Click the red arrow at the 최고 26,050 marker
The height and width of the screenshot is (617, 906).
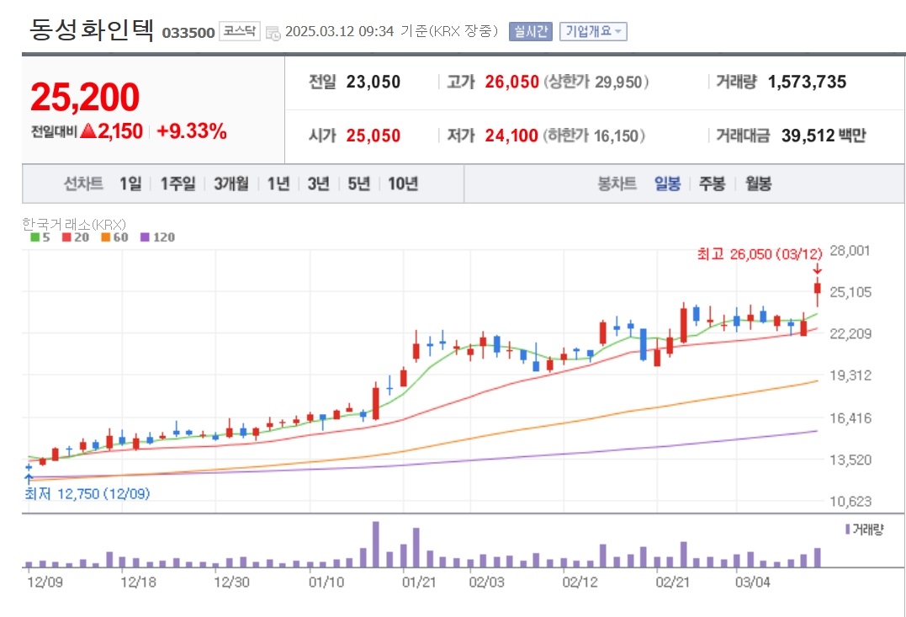click(817, 269)
